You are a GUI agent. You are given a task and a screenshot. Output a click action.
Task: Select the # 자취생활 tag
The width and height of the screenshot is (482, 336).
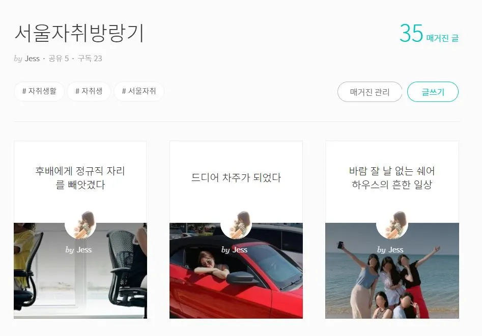pos(39,91)
